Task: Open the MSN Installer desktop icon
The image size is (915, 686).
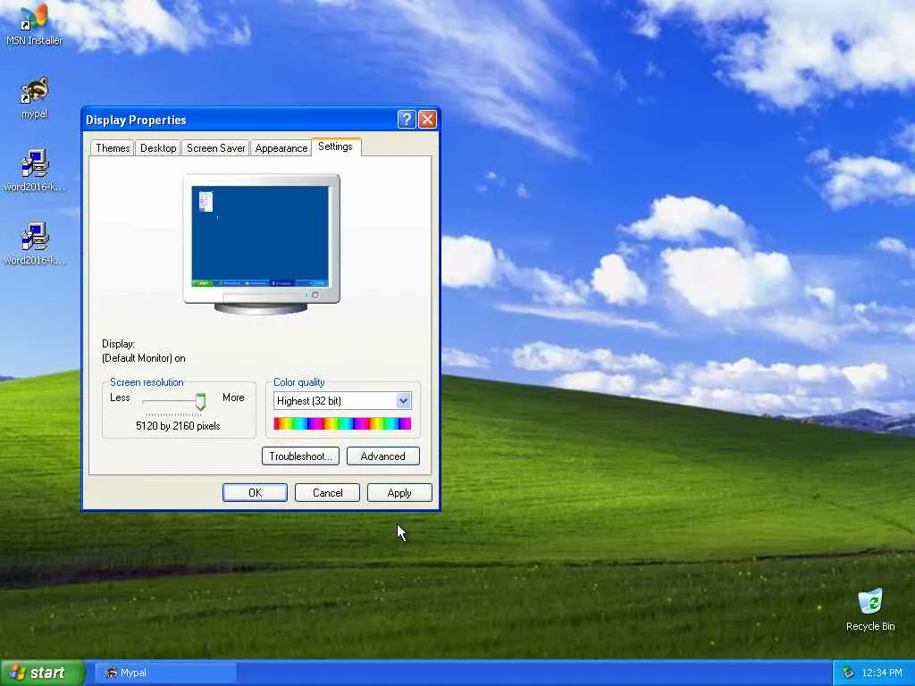Action: (34, 24)
